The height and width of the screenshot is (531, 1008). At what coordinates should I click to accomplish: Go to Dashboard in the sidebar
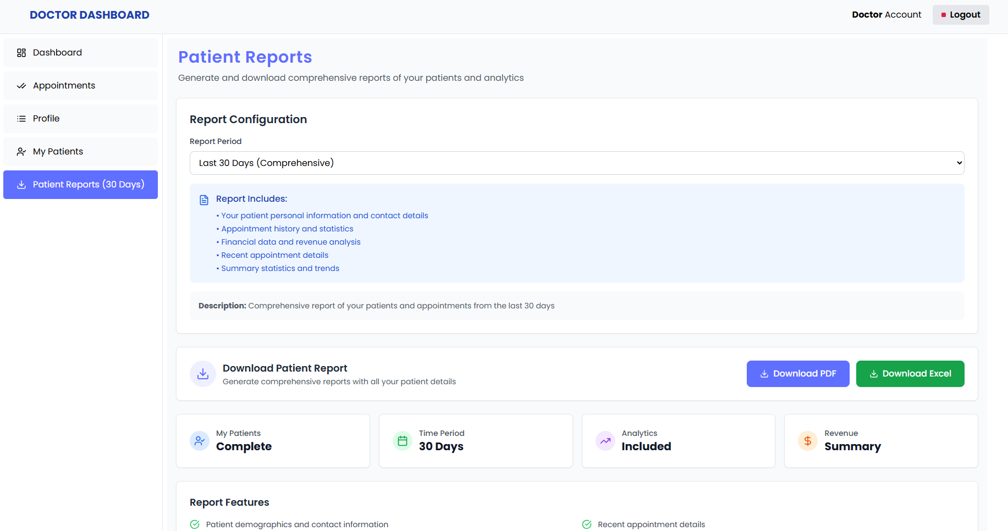80,53
